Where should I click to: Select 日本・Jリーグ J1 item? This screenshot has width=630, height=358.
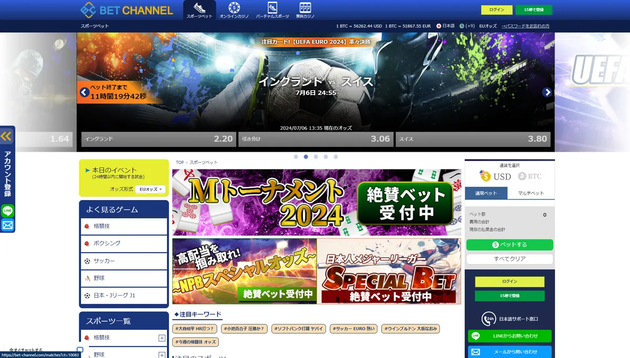124,296
